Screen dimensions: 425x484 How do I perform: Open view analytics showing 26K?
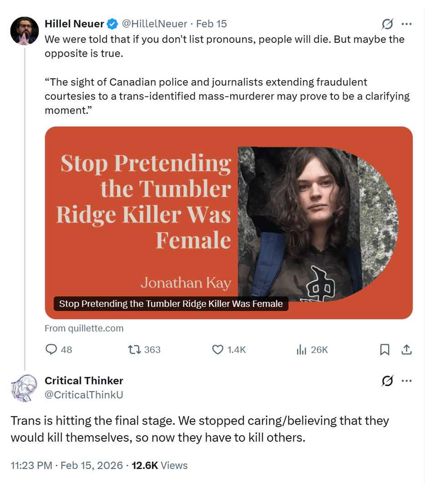pyautogui.click(x=301, y=349)
